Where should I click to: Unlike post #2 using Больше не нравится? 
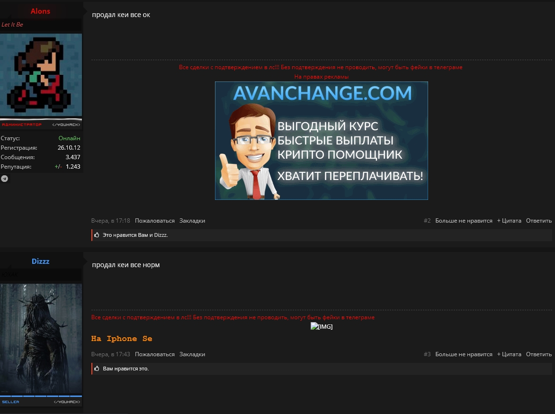[x=464, y=221]
